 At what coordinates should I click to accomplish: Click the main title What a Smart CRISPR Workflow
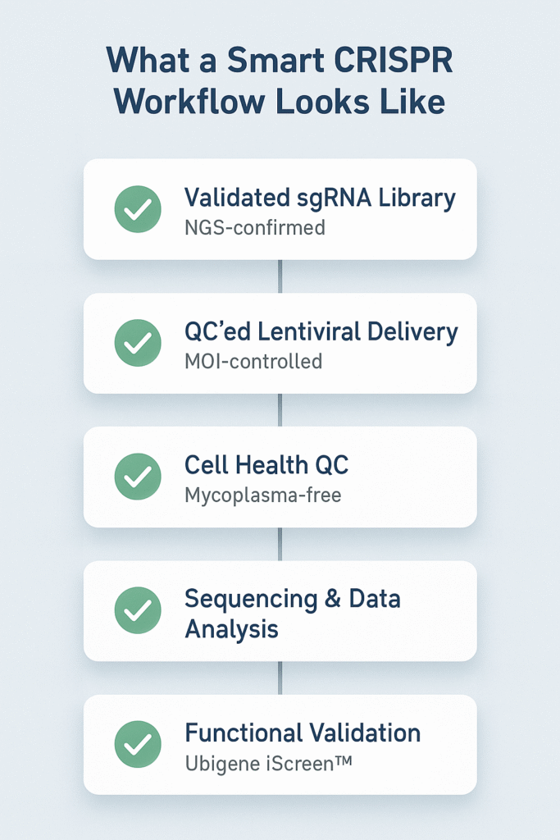(x=280, y=80)
